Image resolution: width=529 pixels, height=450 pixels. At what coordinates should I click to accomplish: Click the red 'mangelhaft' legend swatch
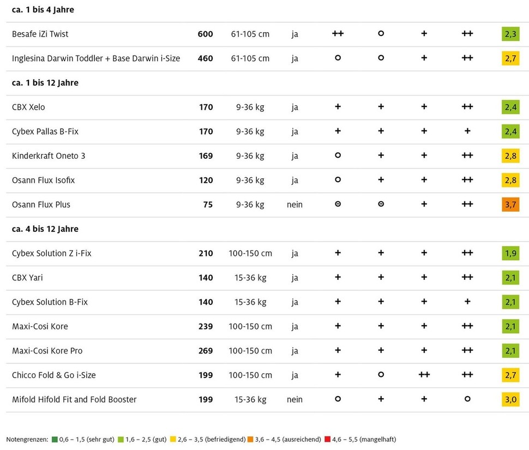[327, 439]
